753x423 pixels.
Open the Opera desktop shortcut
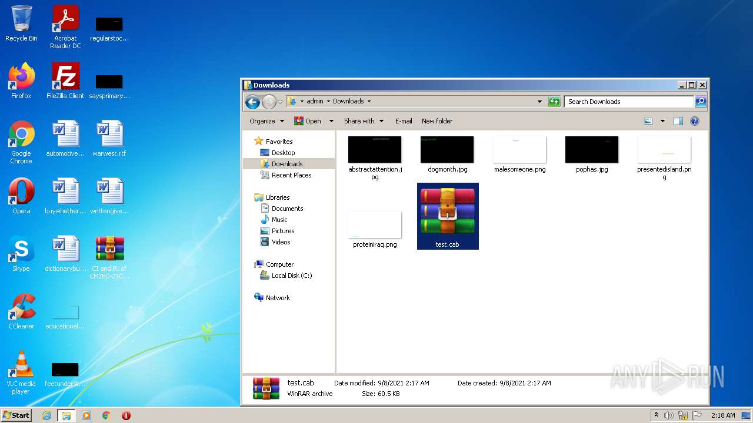pos(21,196)
